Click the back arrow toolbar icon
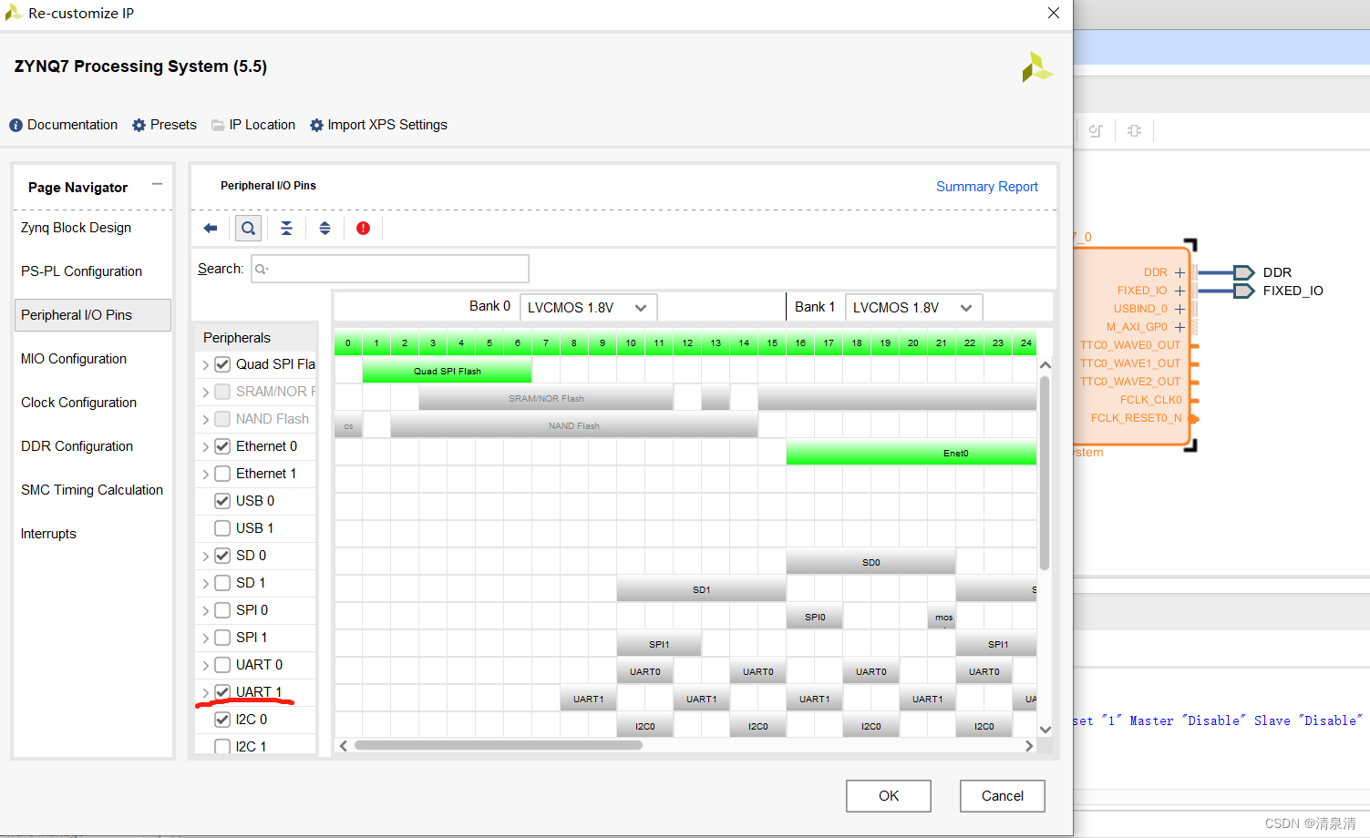This screenshot has height=838, width=1370. pyautogui.click(x=211, y=229)
